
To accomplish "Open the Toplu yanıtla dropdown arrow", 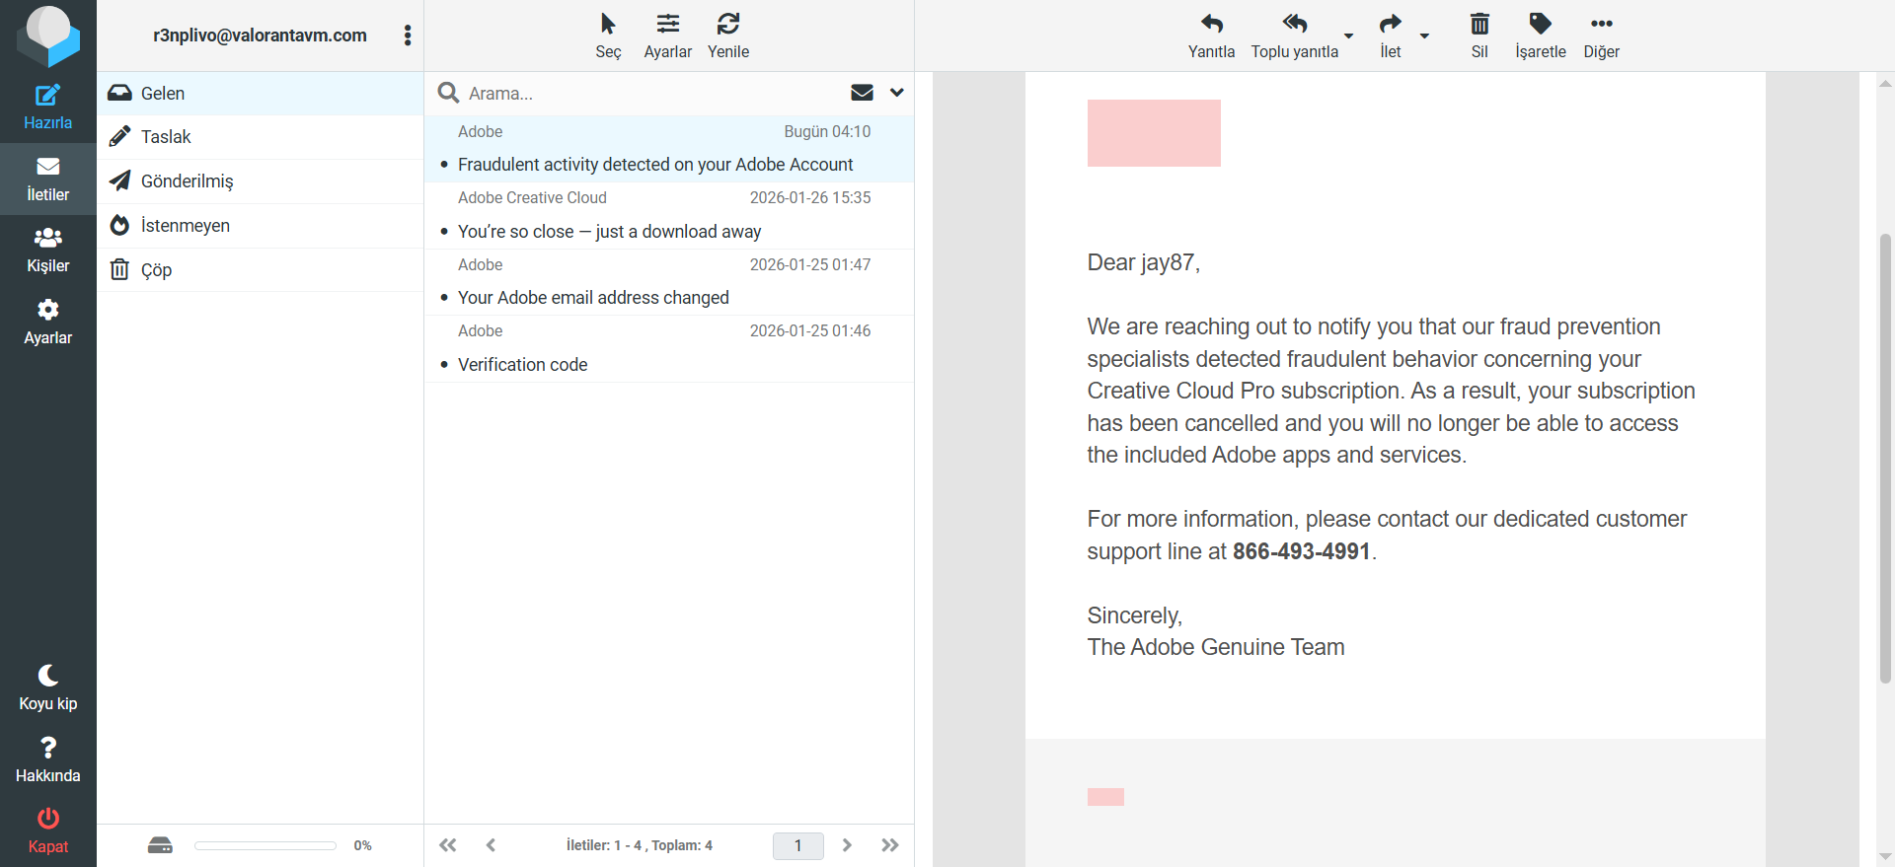I will click(x=1348, y=36).
